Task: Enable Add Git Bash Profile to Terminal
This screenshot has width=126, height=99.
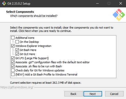Action: (13, 75)
